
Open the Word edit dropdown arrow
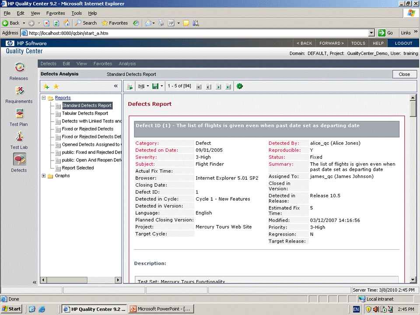(x=178, y=23)
